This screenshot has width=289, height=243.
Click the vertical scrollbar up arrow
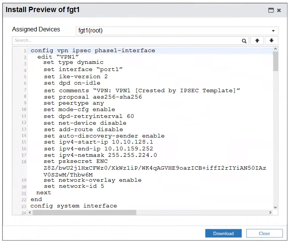(275, 49)
